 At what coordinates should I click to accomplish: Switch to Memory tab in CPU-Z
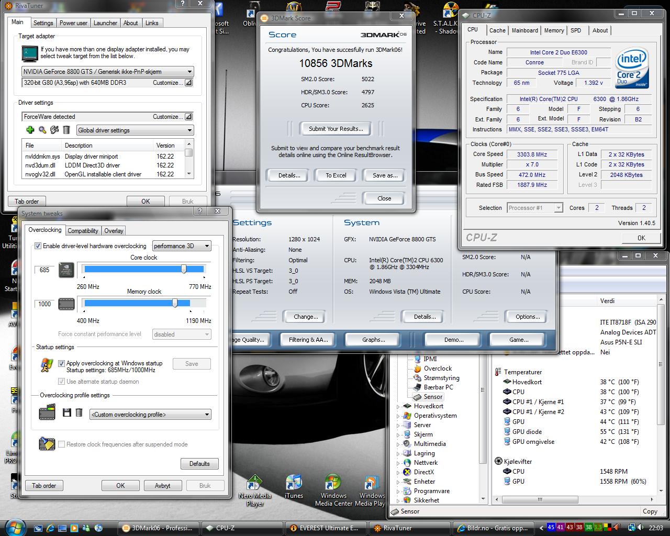tap(554, 30)
